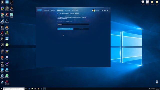Image resolution: width=160 pixels, height=90 pixels.
Task: Select the TeamSpeak 3 Client desktop icon
Action: pyautogui.click(x=2, y=76)
